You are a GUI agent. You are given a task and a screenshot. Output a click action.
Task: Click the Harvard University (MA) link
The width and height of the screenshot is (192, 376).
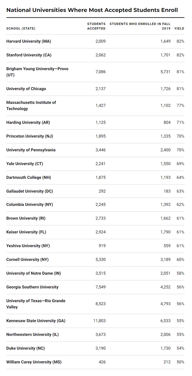[28, 41]
